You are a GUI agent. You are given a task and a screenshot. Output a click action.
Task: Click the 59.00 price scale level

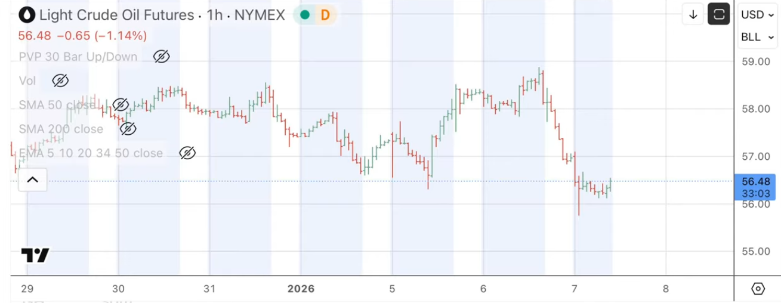pos(755,61)
